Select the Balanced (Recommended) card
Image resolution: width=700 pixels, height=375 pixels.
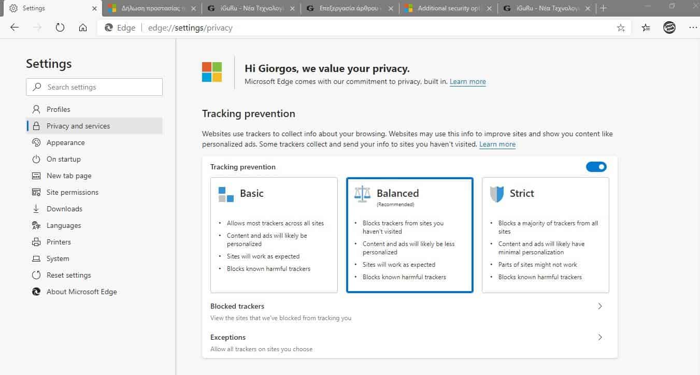click(x=410, y=235)
